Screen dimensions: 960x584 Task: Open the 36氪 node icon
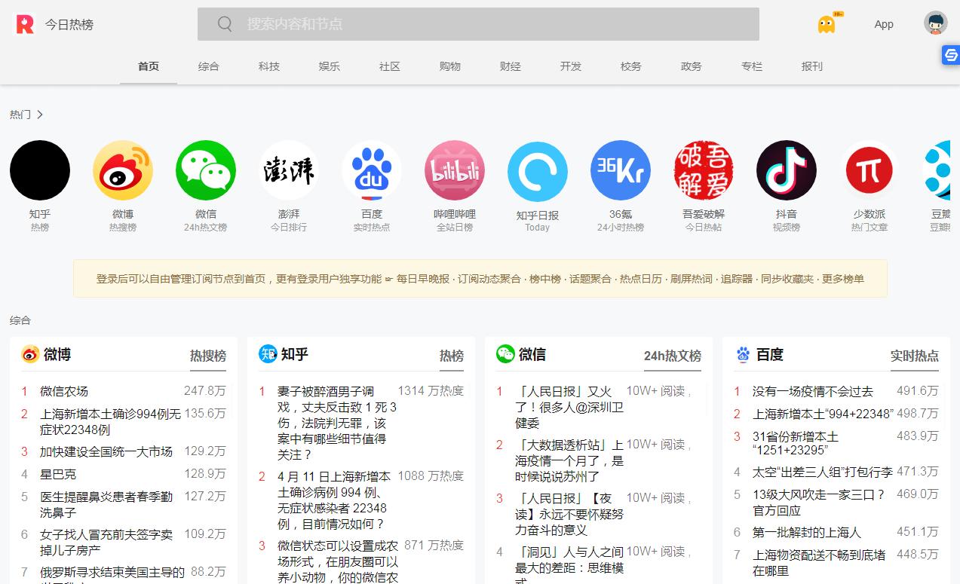(x=621, y=170)
